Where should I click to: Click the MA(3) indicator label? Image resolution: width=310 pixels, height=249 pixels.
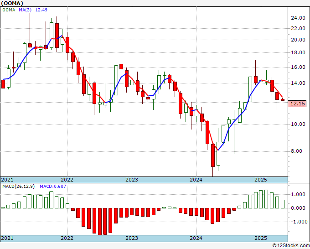point(25,10)
